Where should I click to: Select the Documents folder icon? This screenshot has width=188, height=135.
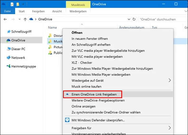[50, 36]
